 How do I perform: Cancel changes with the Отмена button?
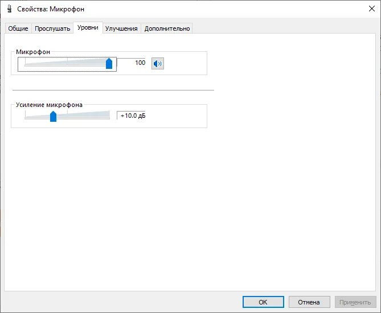pyautogui.click(x=309, y=302)
